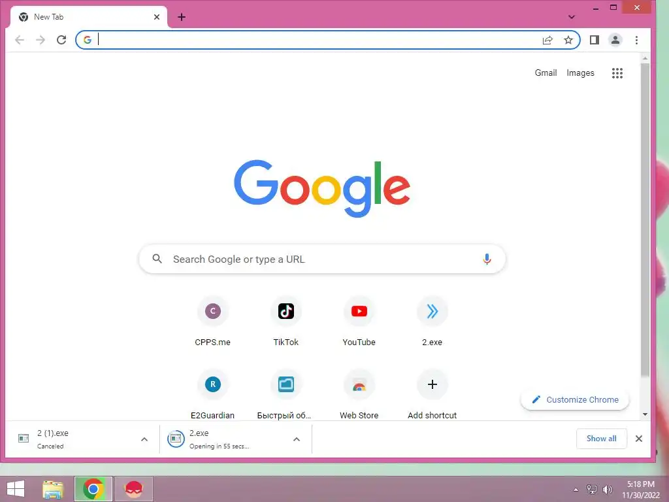Open the 2.exe shortcut tile
The width and height of the screenshot is (669, 502).
click(x=432, y=321)
